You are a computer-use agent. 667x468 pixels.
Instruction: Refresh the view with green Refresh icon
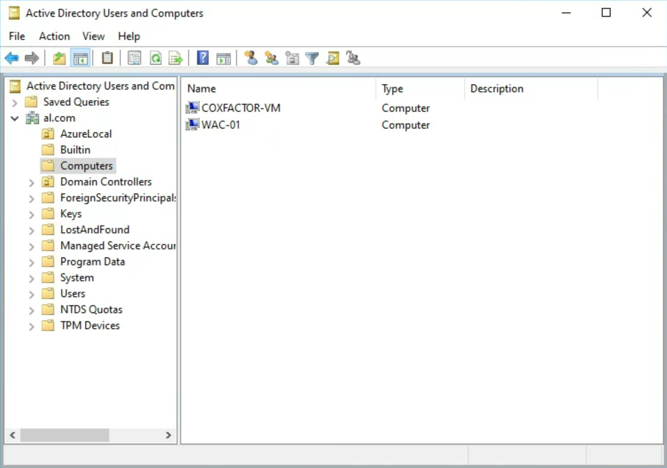(x=155, y=58)
